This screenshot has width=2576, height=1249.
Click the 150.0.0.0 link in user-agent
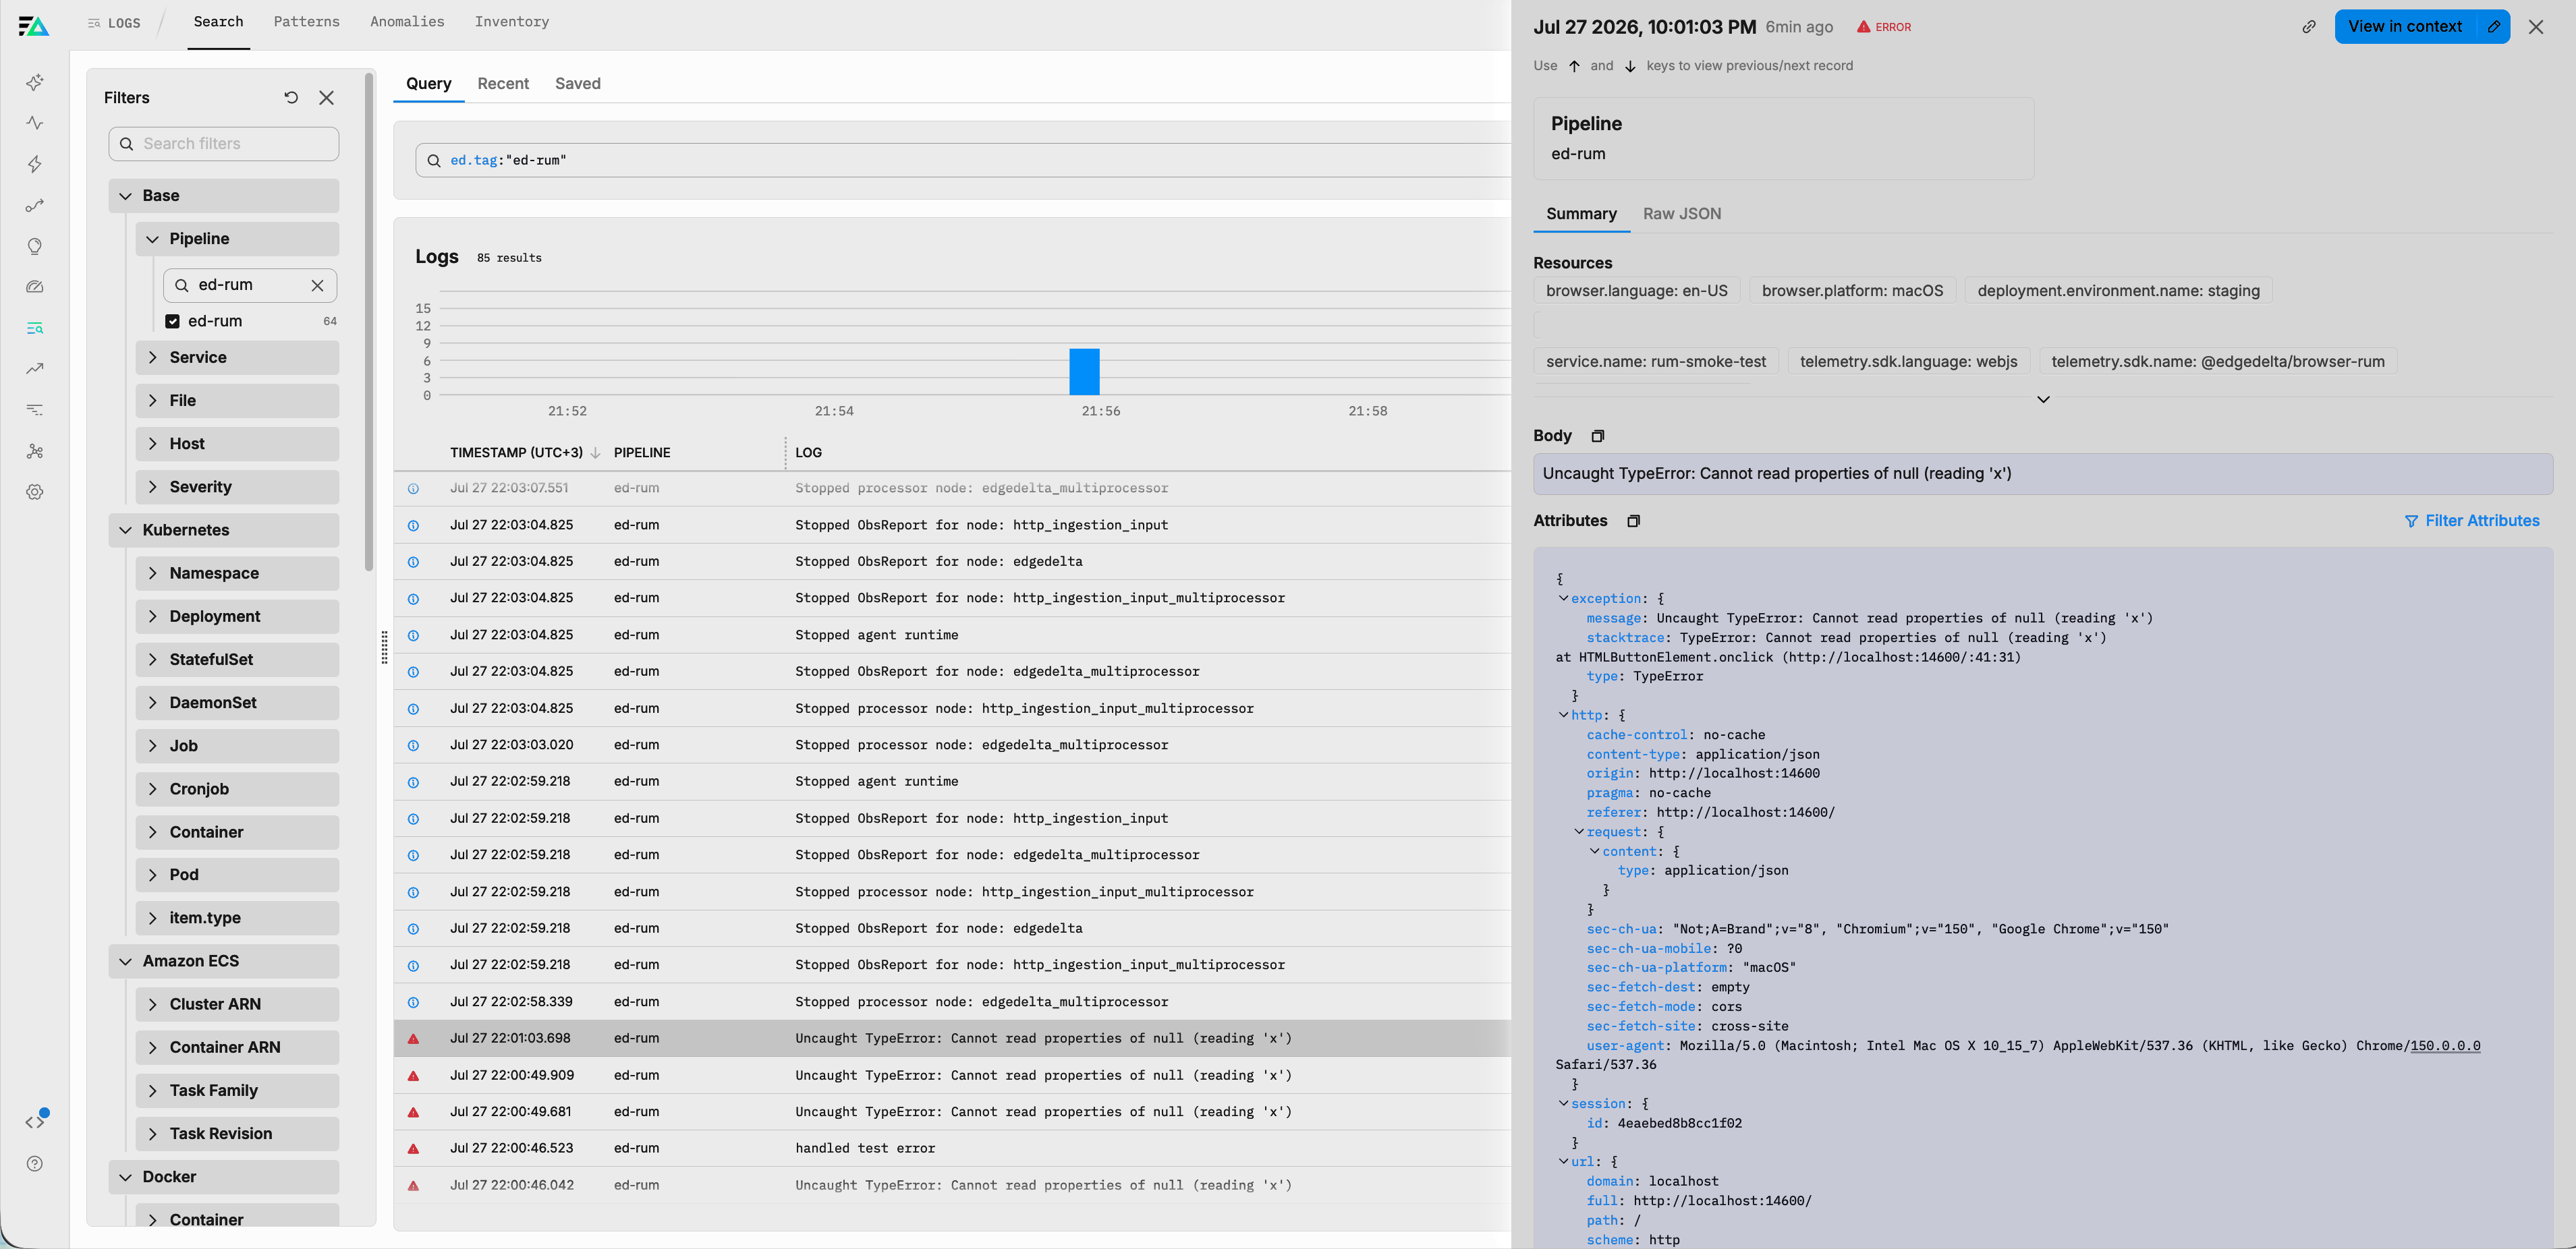pyautogui.click(x=2445, y=1046)
